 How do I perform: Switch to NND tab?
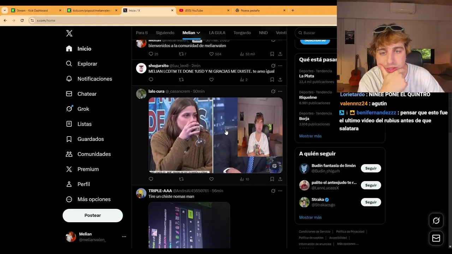pyautogui.click(x=263, y=33)
